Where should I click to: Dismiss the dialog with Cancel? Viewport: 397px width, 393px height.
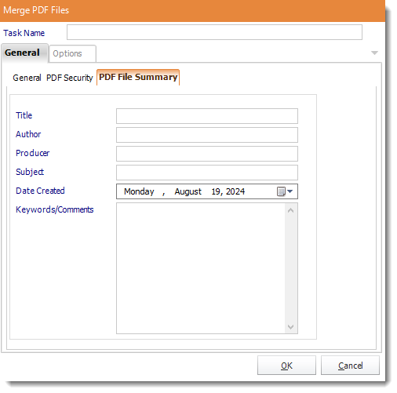coord(350,366)
